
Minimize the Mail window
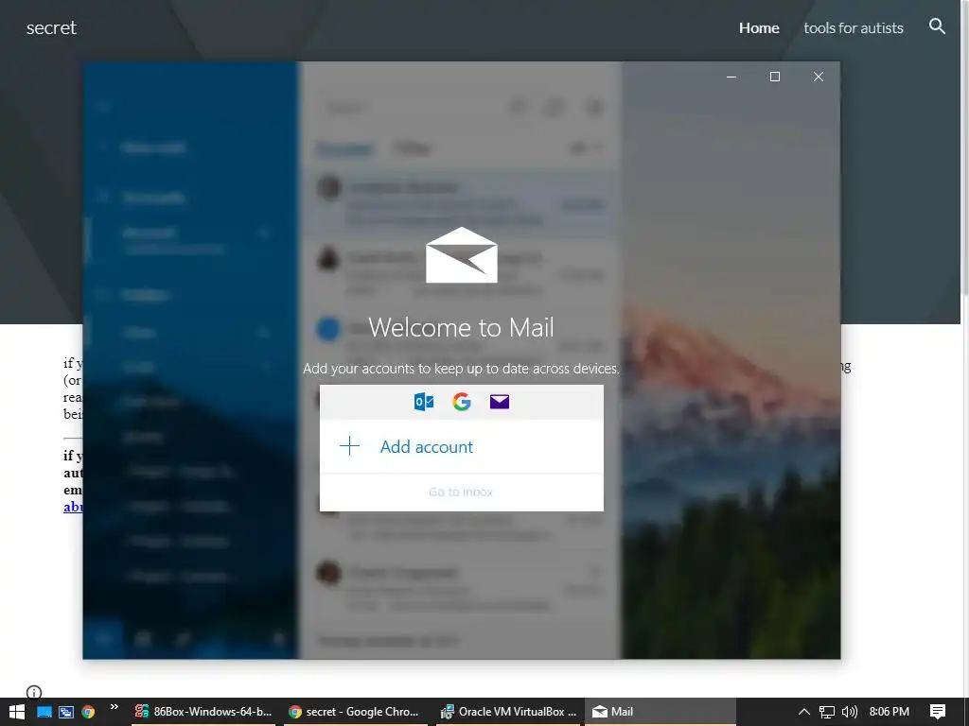(731, 77)
